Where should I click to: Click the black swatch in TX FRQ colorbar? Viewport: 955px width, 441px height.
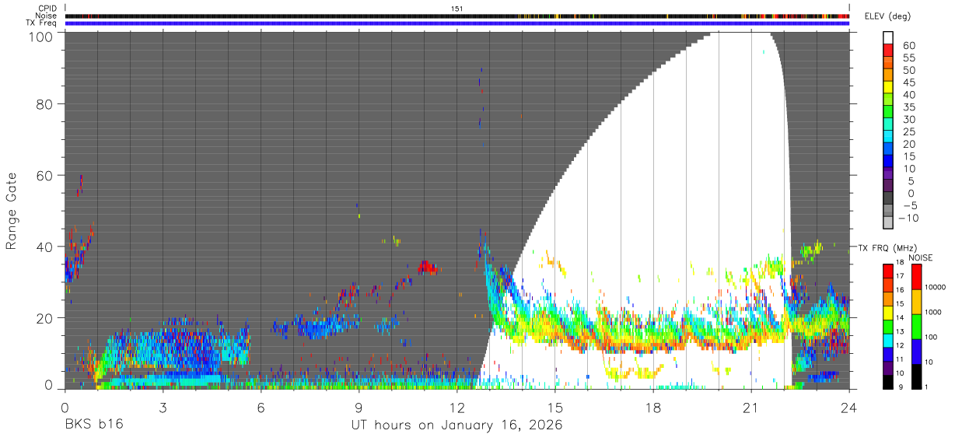pyautogui.click(x=888, y=380)
